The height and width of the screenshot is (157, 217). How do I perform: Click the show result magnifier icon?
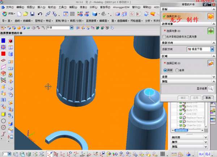pos(210,88)
